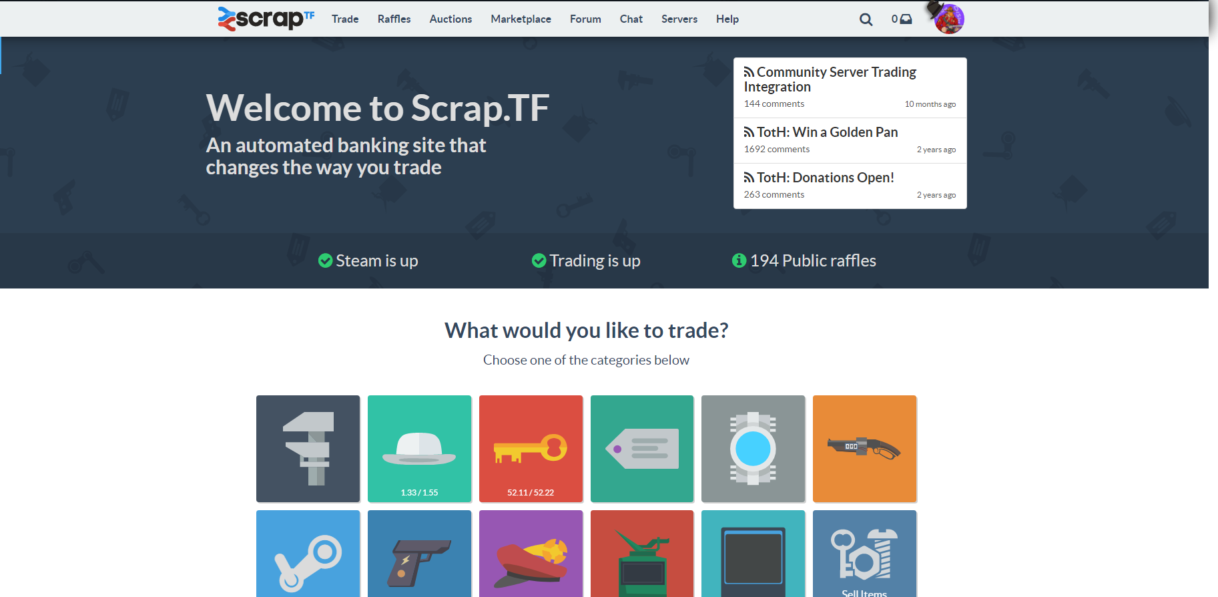
Task: Open the Sell Items tile
Action: point(865,554)
